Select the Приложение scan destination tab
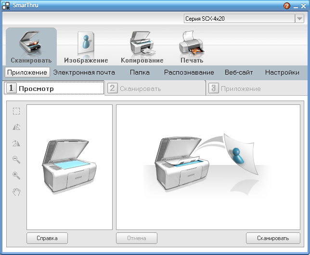 [x=27, y=72]
